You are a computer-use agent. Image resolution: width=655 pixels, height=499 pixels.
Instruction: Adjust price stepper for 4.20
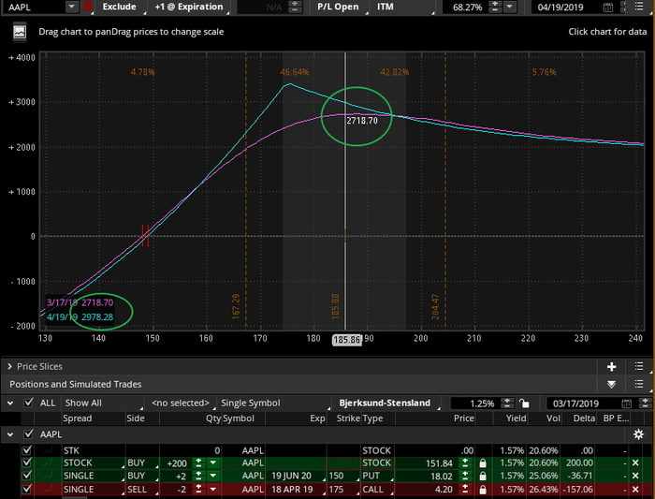tap(465, 490)
